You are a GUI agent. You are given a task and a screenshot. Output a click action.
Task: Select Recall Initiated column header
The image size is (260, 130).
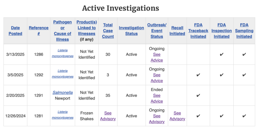[177, 31]
